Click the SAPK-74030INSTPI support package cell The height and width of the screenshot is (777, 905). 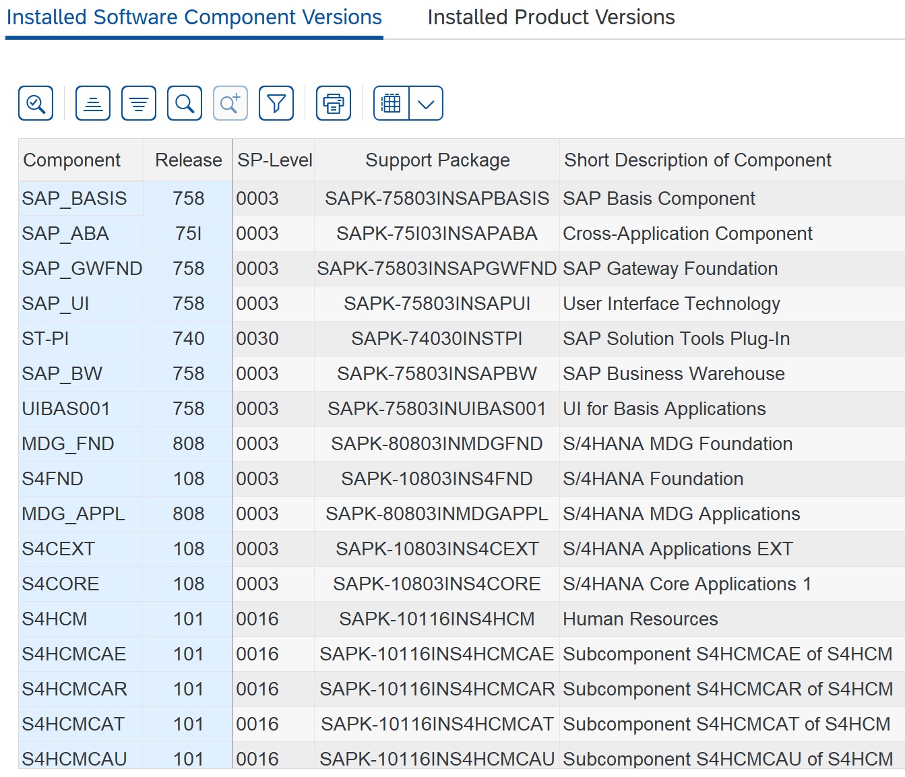[437, 338]
